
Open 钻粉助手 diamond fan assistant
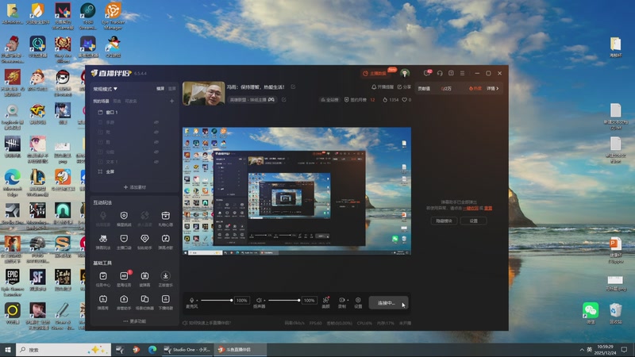(x=144, y=242)
